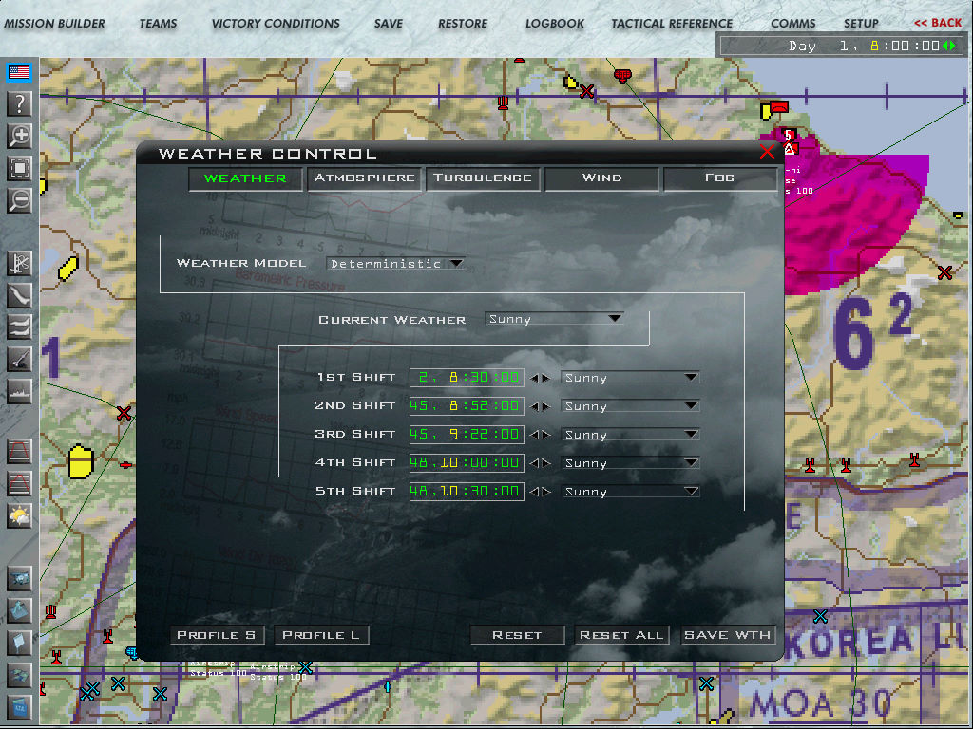
Task: Open the 5th Shift weather type dropdown
Action: [x=630, y=492]
